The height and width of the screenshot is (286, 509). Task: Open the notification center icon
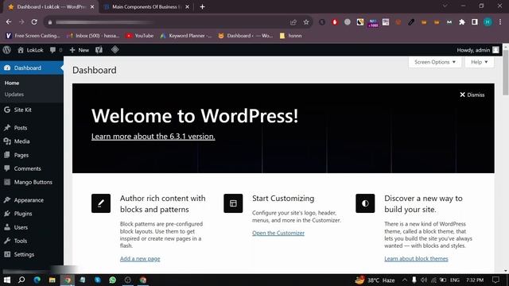click(x=495, y=280)
